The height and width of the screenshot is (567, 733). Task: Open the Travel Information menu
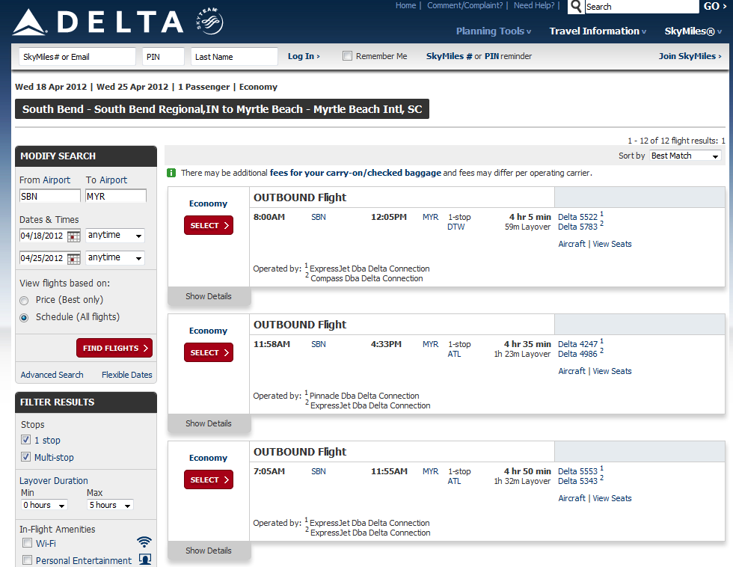pos(597,31)
